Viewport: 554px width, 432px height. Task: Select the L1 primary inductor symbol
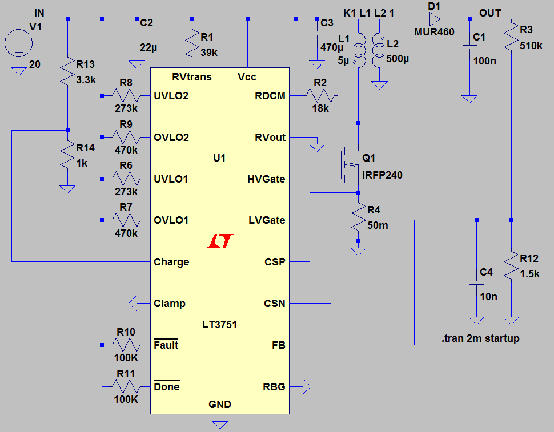point(359,50)
